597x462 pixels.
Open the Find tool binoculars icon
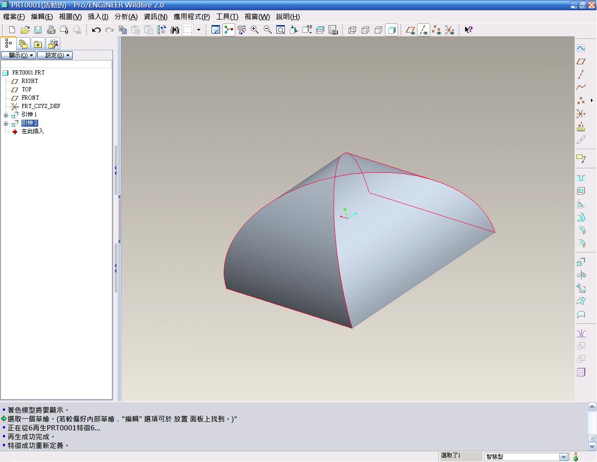pos(175,30)
